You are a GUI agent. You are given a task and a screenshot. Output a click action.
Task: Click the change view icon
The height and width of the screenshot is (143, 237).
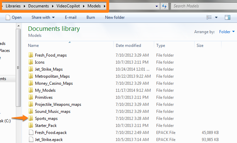pos(209,17)
